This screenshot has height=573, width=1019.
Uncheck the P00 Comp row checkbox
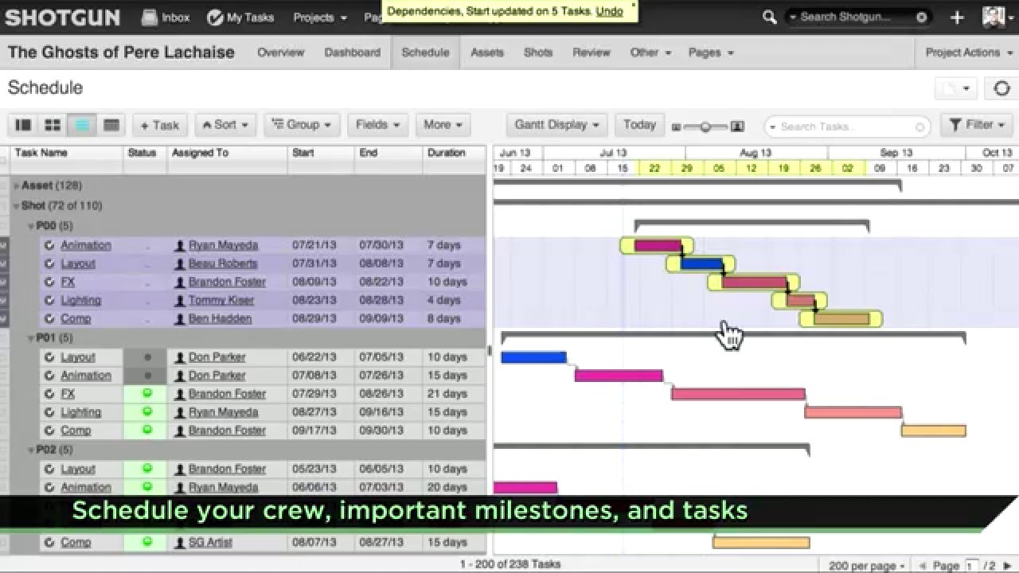tap(3, 319)
